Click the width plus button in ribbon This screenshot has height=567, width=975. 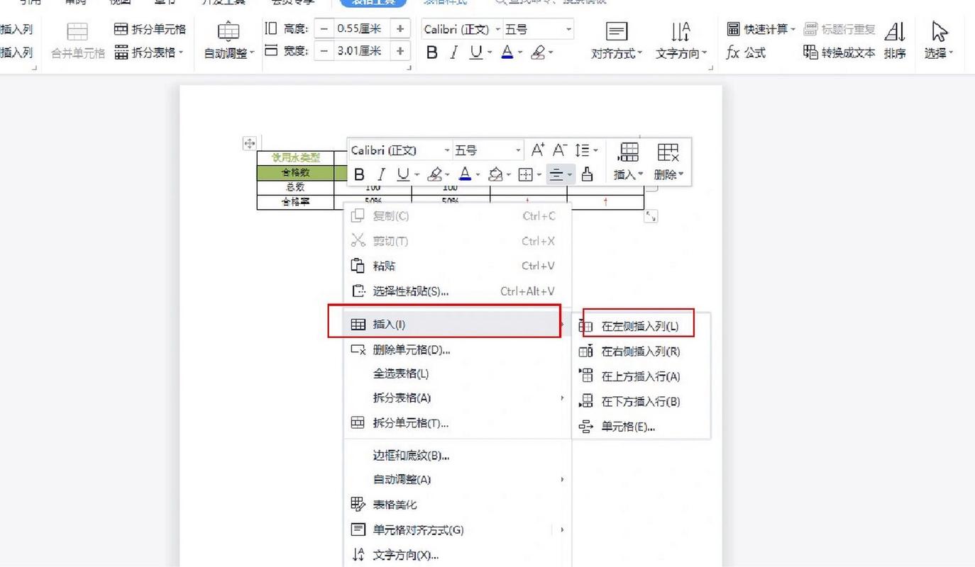tap(400, 51)
